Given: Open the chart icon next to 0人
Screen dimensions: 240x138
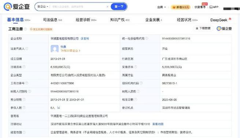Looking at the screenshot, I should 59,107.
